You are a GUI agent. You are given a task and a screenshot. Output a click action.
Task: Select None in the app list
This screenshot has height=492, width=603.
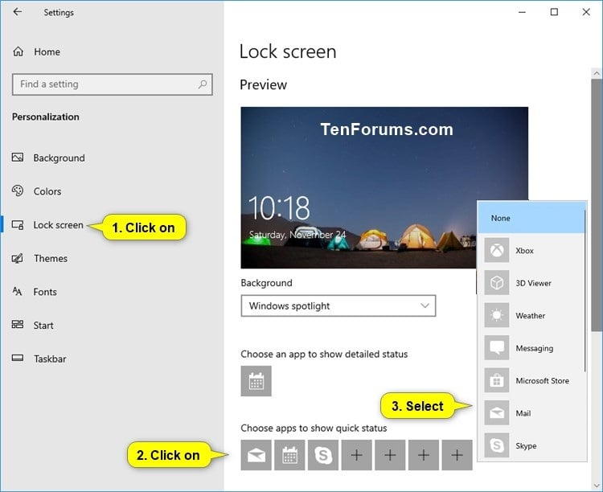(531, 218)
